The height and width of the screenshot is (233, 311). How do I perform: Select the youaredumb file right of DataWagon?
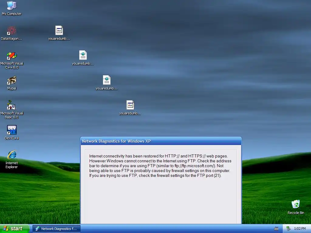59,33
